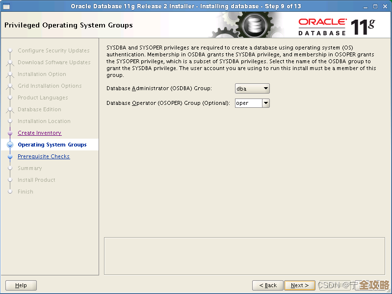
Task: Open the window menu icon in title bar
Action: (6, 6)
